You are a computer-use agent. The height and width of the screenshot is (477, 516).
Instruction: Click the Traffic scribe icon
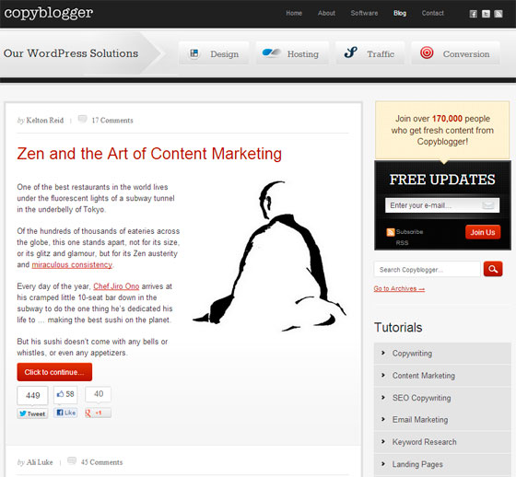point(351,52)
